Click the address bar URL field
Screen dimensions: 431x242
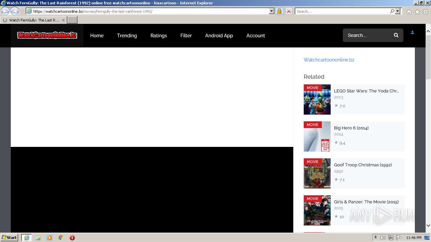pyautogui.click(x=151, y=11)
